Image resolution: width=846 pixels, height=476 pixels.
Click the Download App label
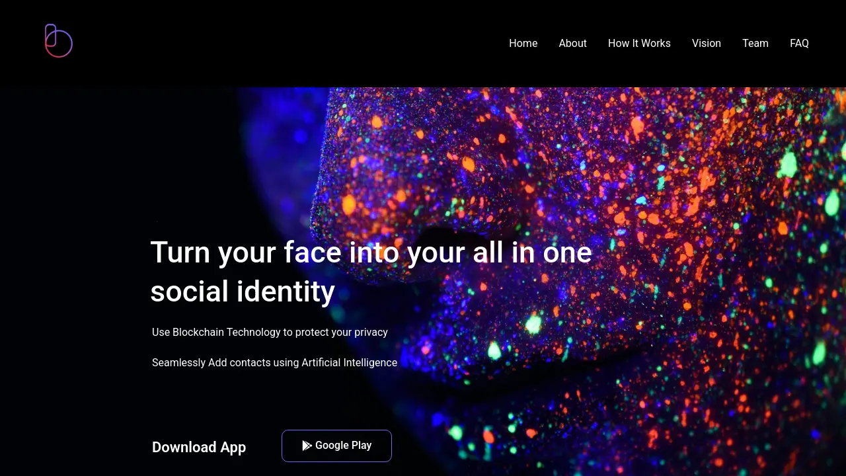coord(199,447)
